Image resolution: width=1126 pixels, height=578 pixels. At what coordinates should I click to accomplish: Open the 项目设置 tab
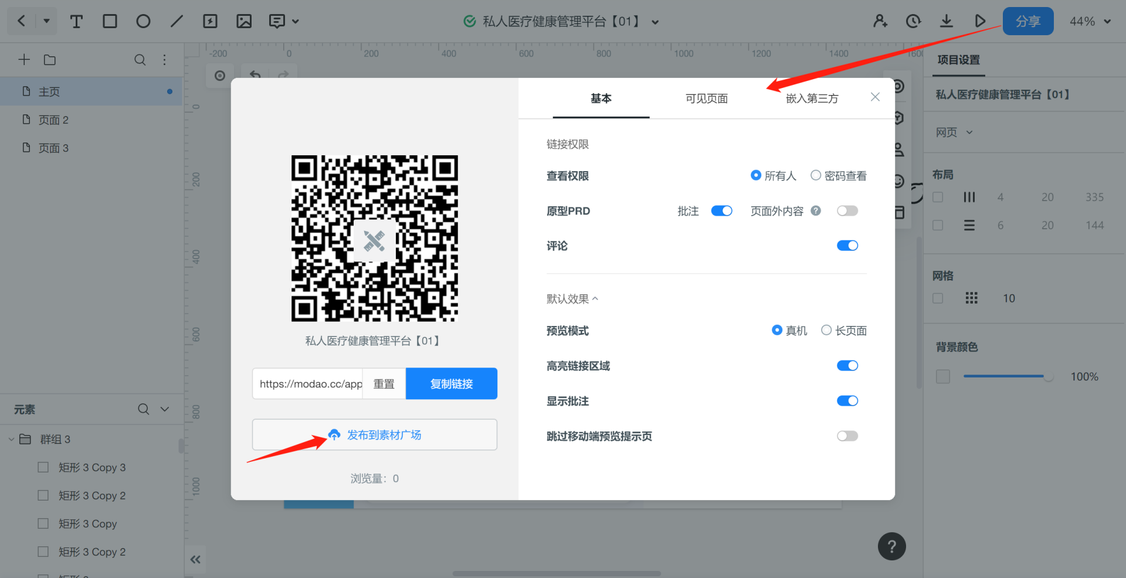coord(958,60)
